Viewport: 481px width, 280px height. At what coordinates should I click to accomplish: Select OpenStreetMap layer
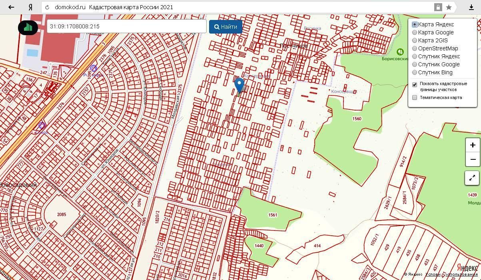coord(415,48)
